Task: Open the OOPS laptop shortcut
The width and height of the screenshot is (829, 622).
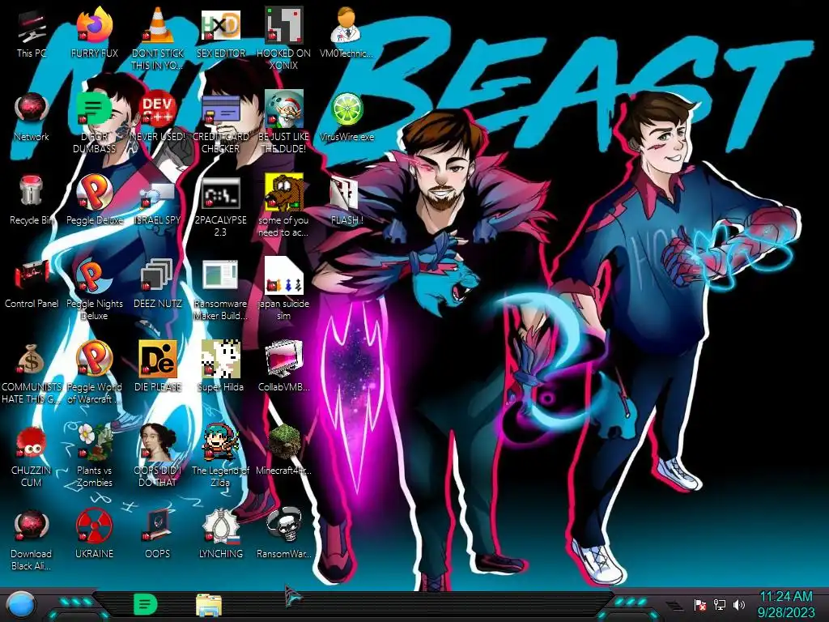Action: (158, 535)
